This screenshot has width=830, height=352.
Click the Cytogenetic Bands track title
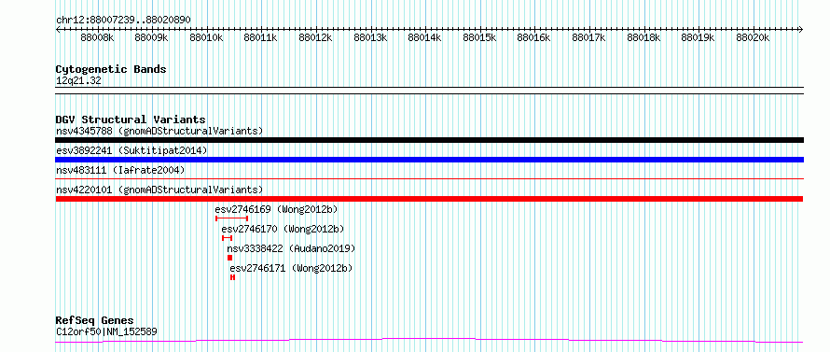[x=111, y=69]
